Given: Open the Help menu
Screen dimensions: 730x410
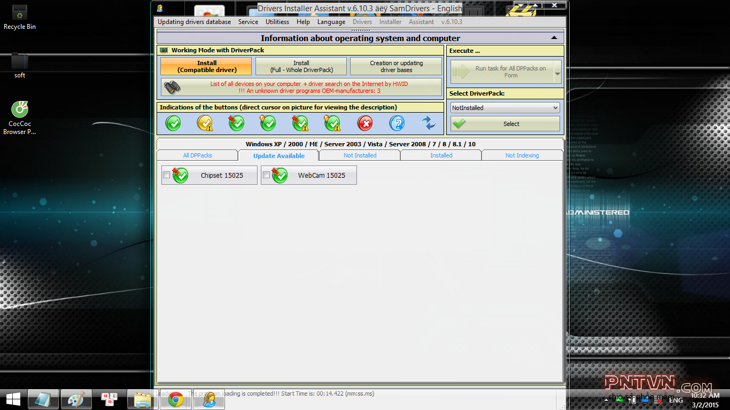Looking at the screenshot, I should point(303,22).
